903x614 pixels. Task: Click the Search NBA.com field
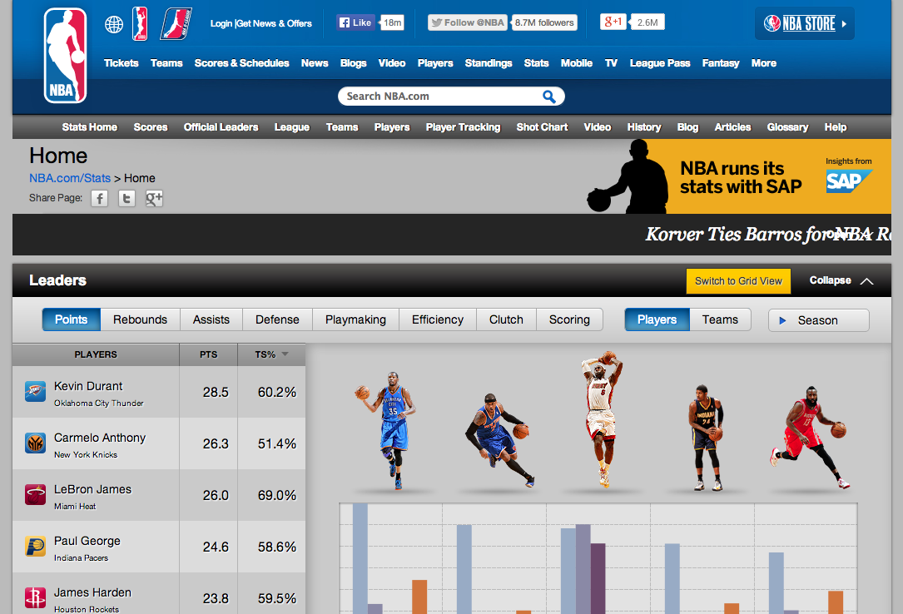coord(442,97)
